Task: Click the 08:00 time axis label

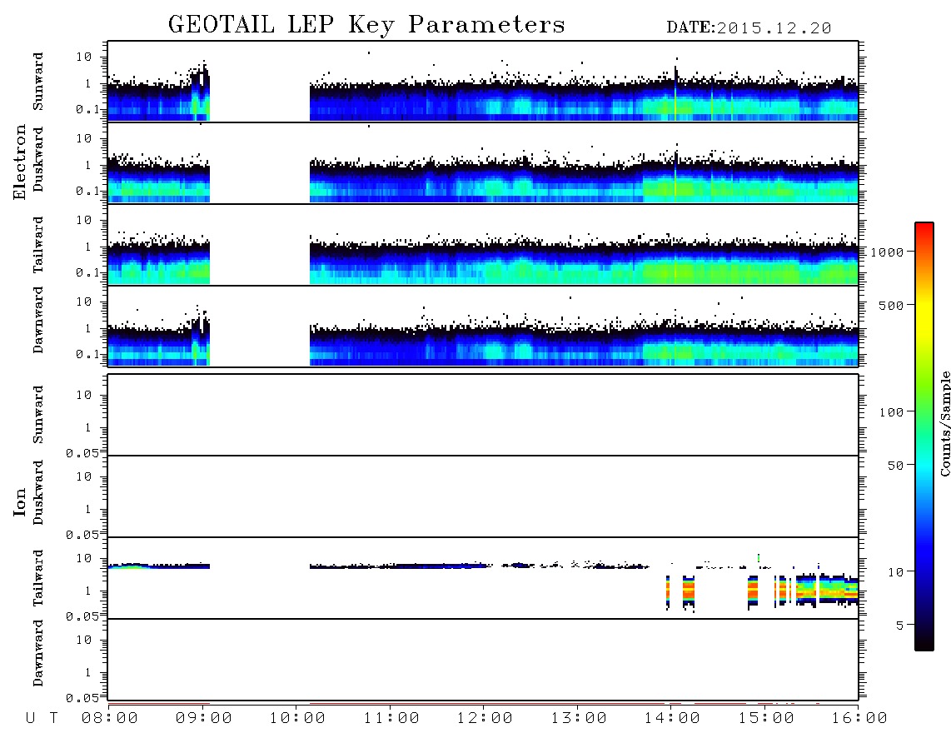Action: coord(110,719)
